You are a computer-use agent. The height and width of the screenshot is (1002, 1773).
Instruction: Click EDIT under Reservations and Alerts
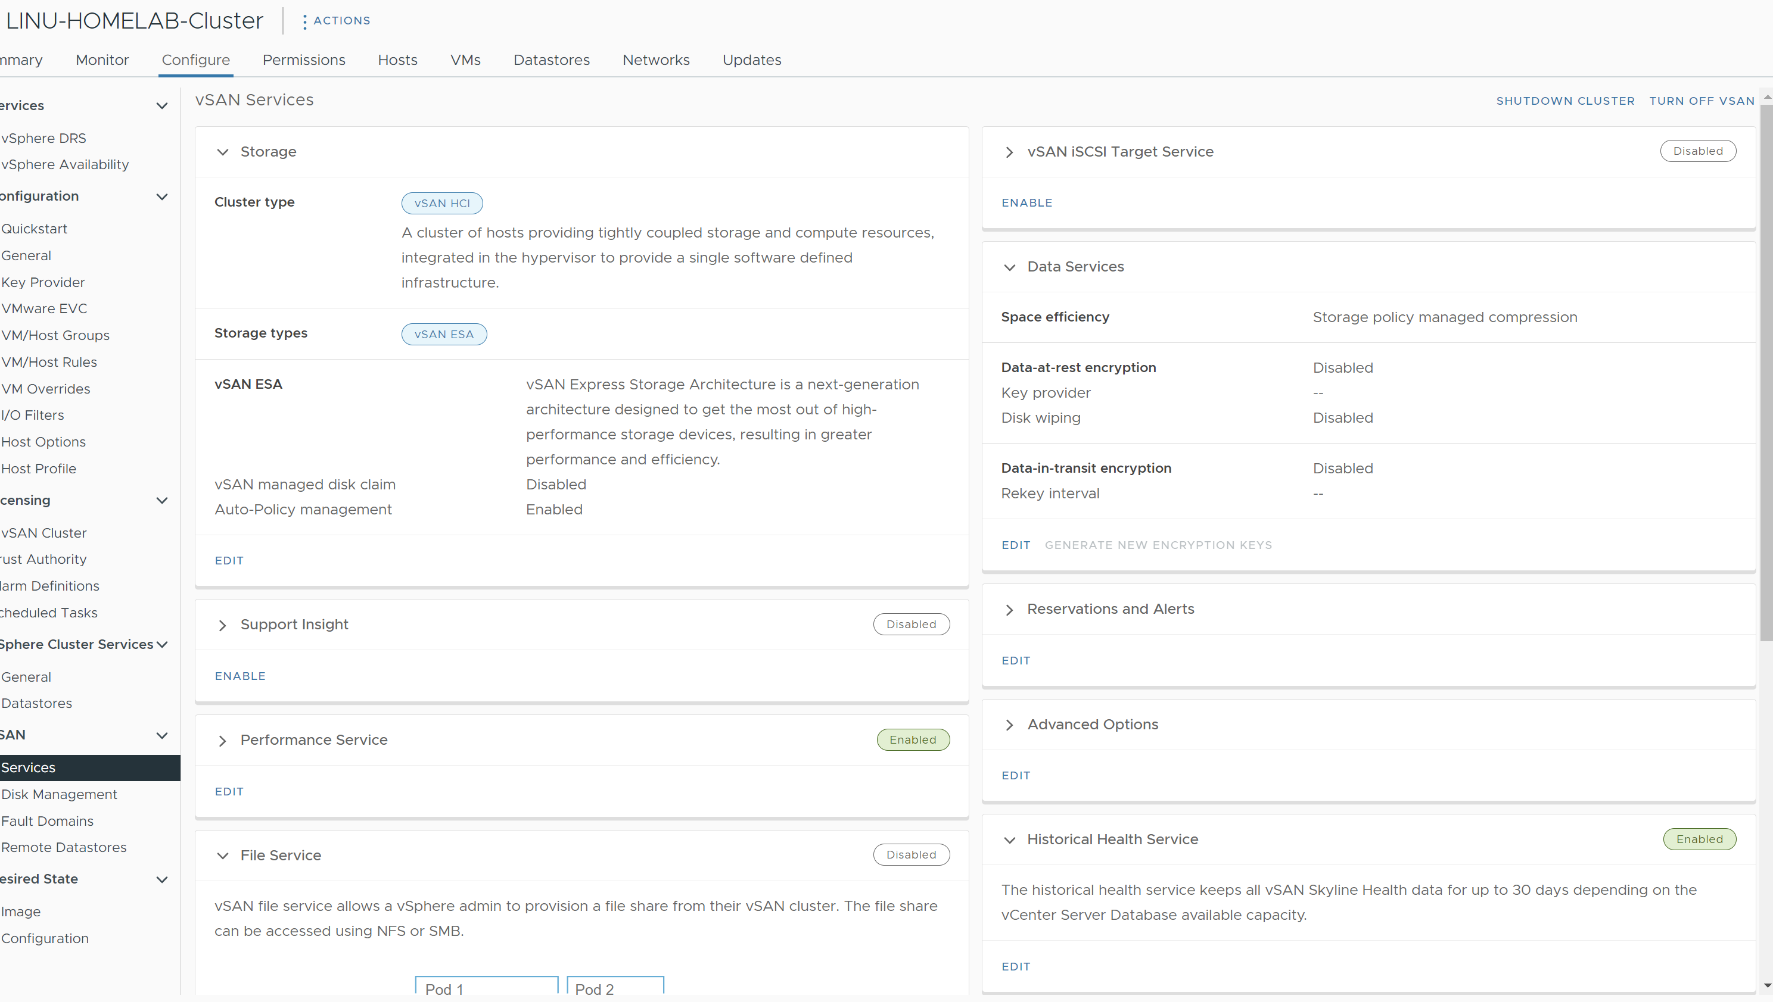(1016, 661)
